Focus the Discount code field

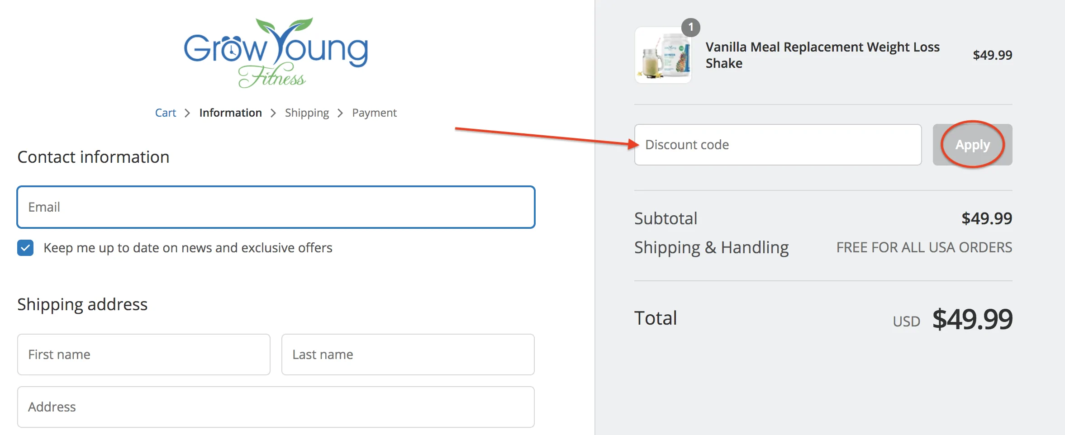pyautogui.click(x=778, y=145)
